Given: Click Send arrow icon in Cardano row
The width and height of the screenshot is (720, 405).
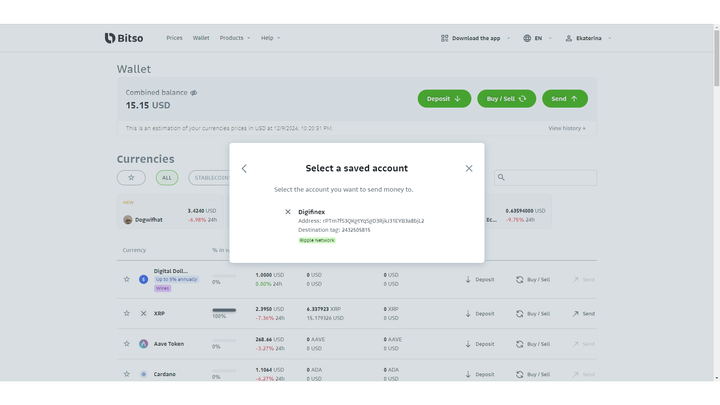Looking at the screenshot, I should point(576,375).
